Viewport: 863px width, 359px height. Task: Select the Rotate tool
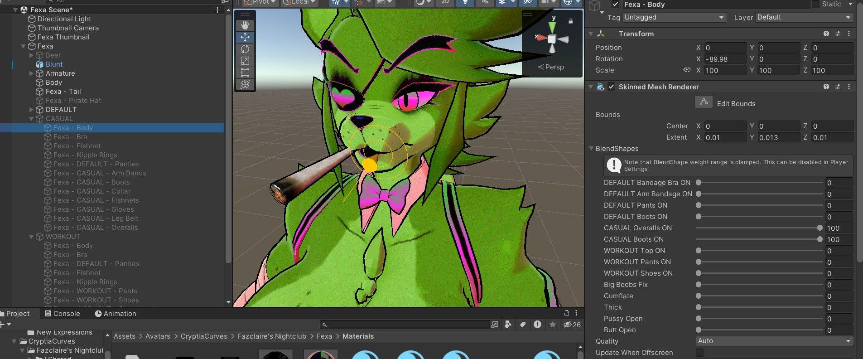pyautogui.click(x=245, y=49)
